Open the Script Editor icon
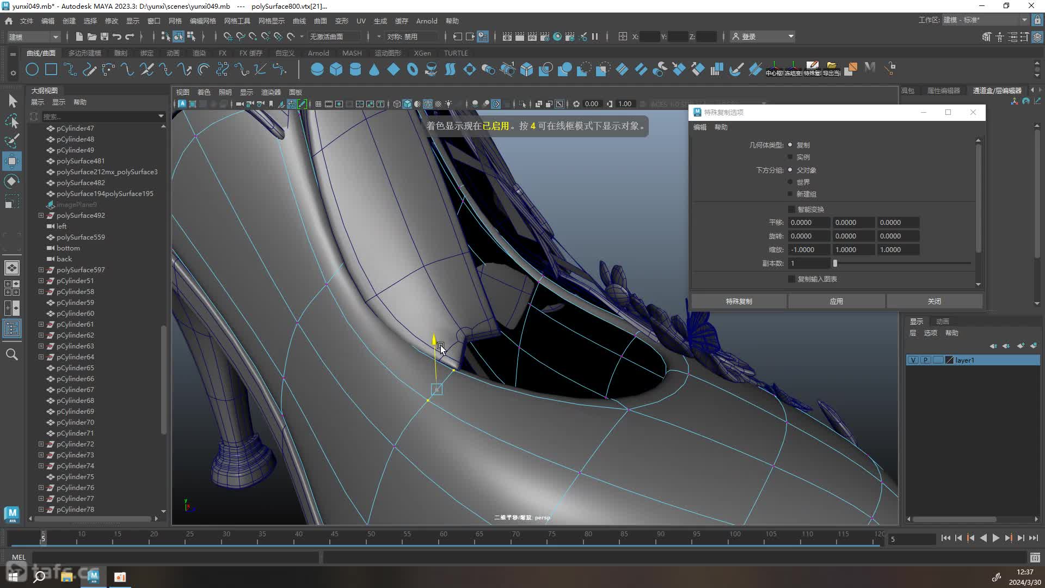This screenshot has height=588, width=1045. (x=1035, y=558)
